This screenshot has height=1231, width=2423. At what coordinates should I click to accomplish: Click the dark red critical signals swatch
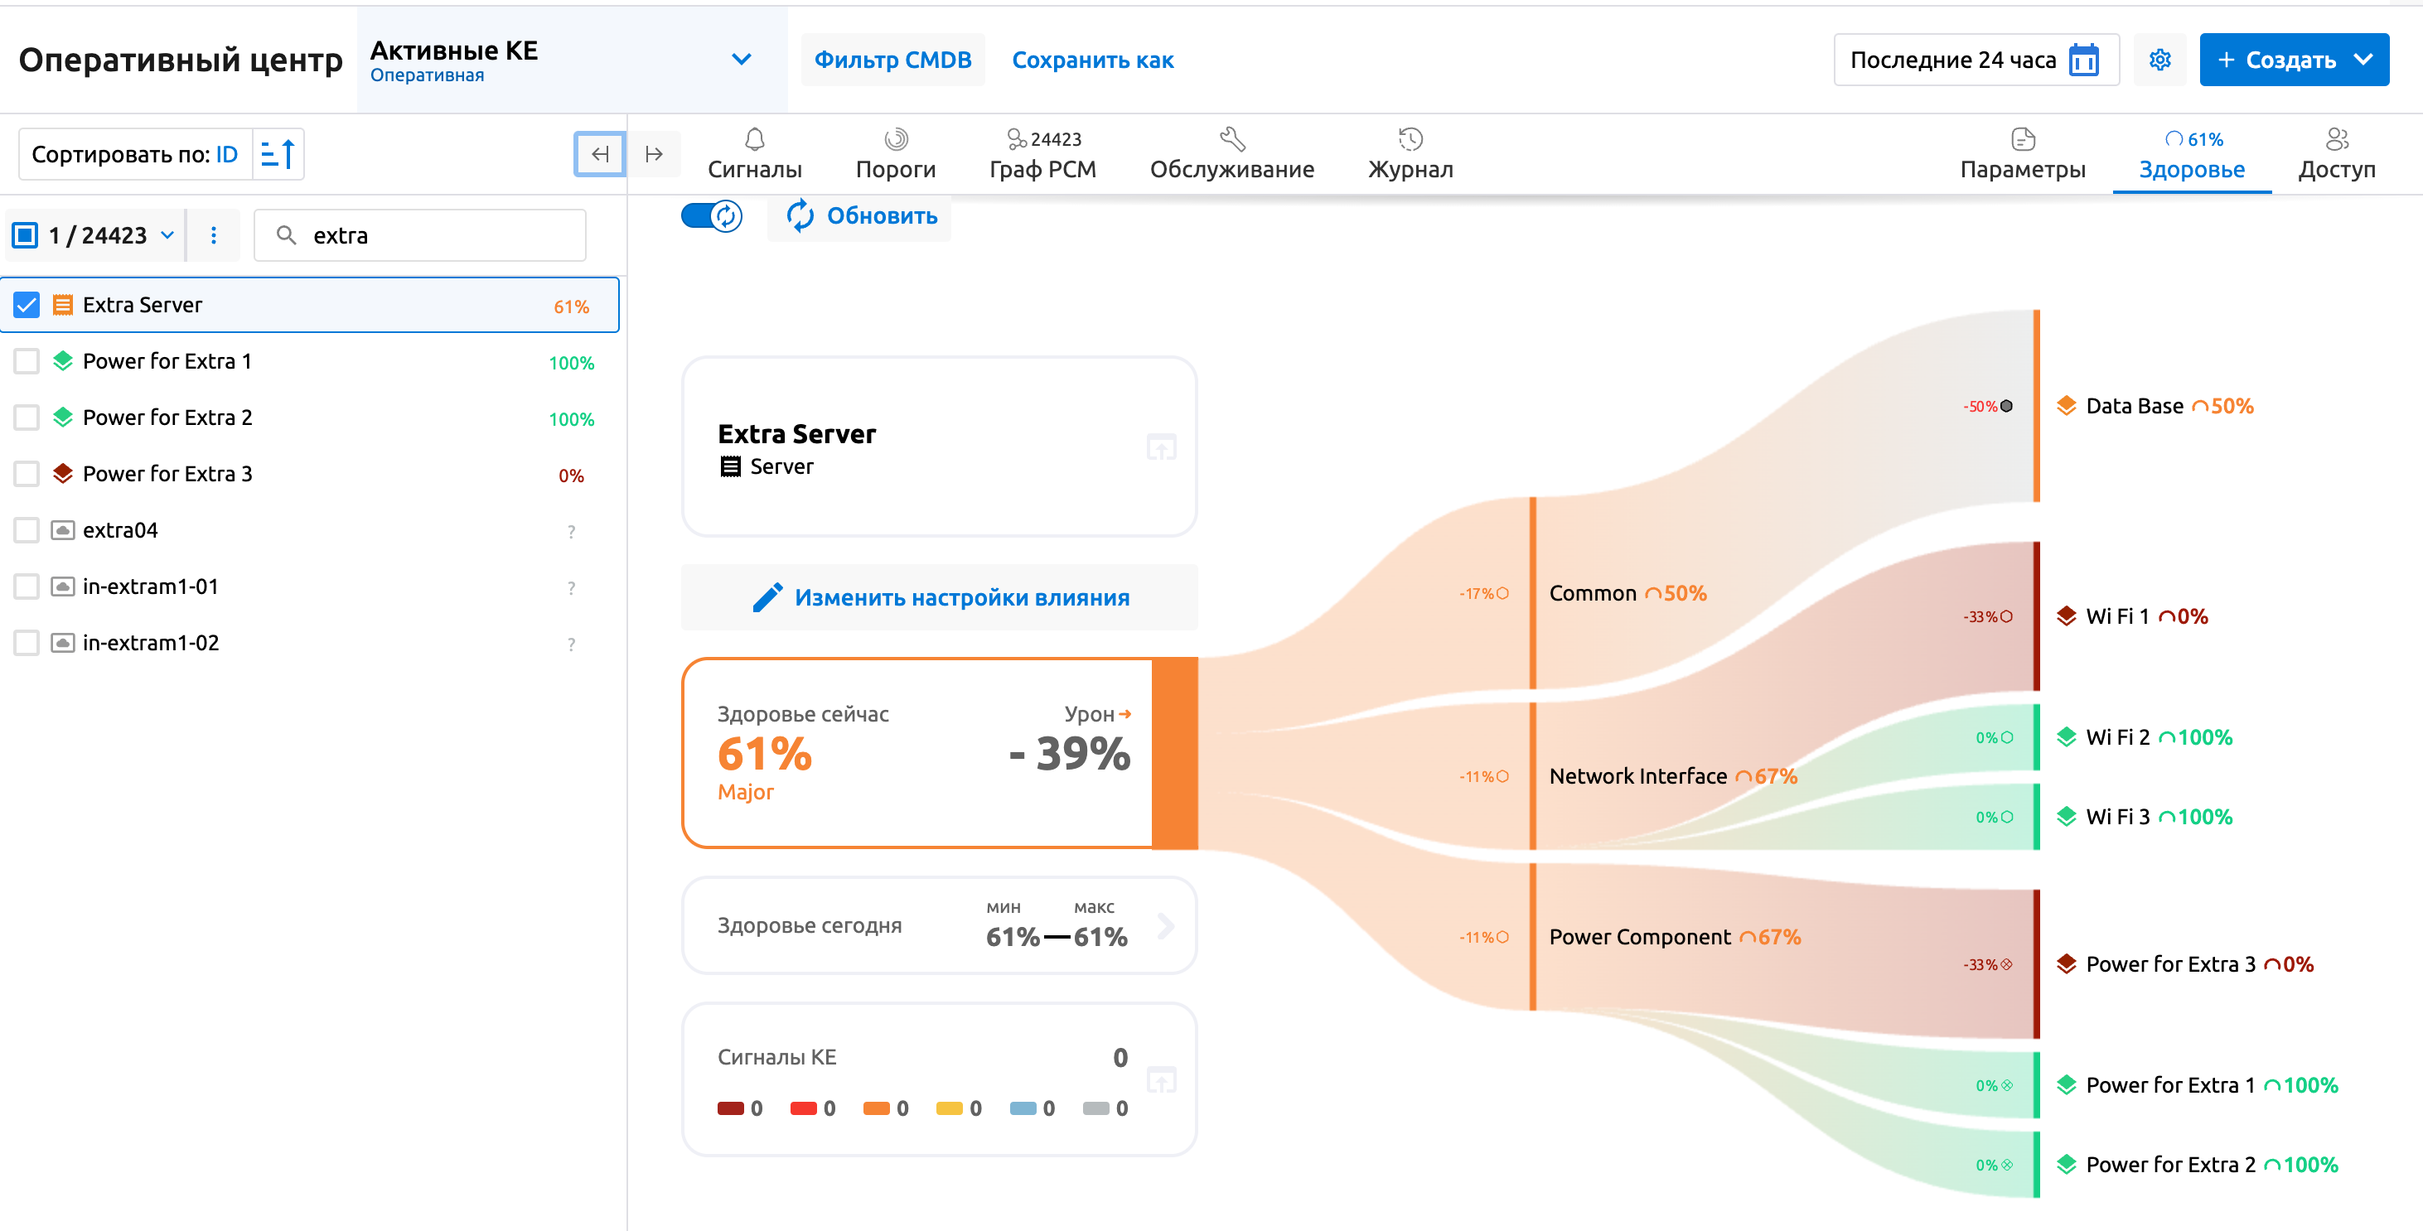point(730,1108)
